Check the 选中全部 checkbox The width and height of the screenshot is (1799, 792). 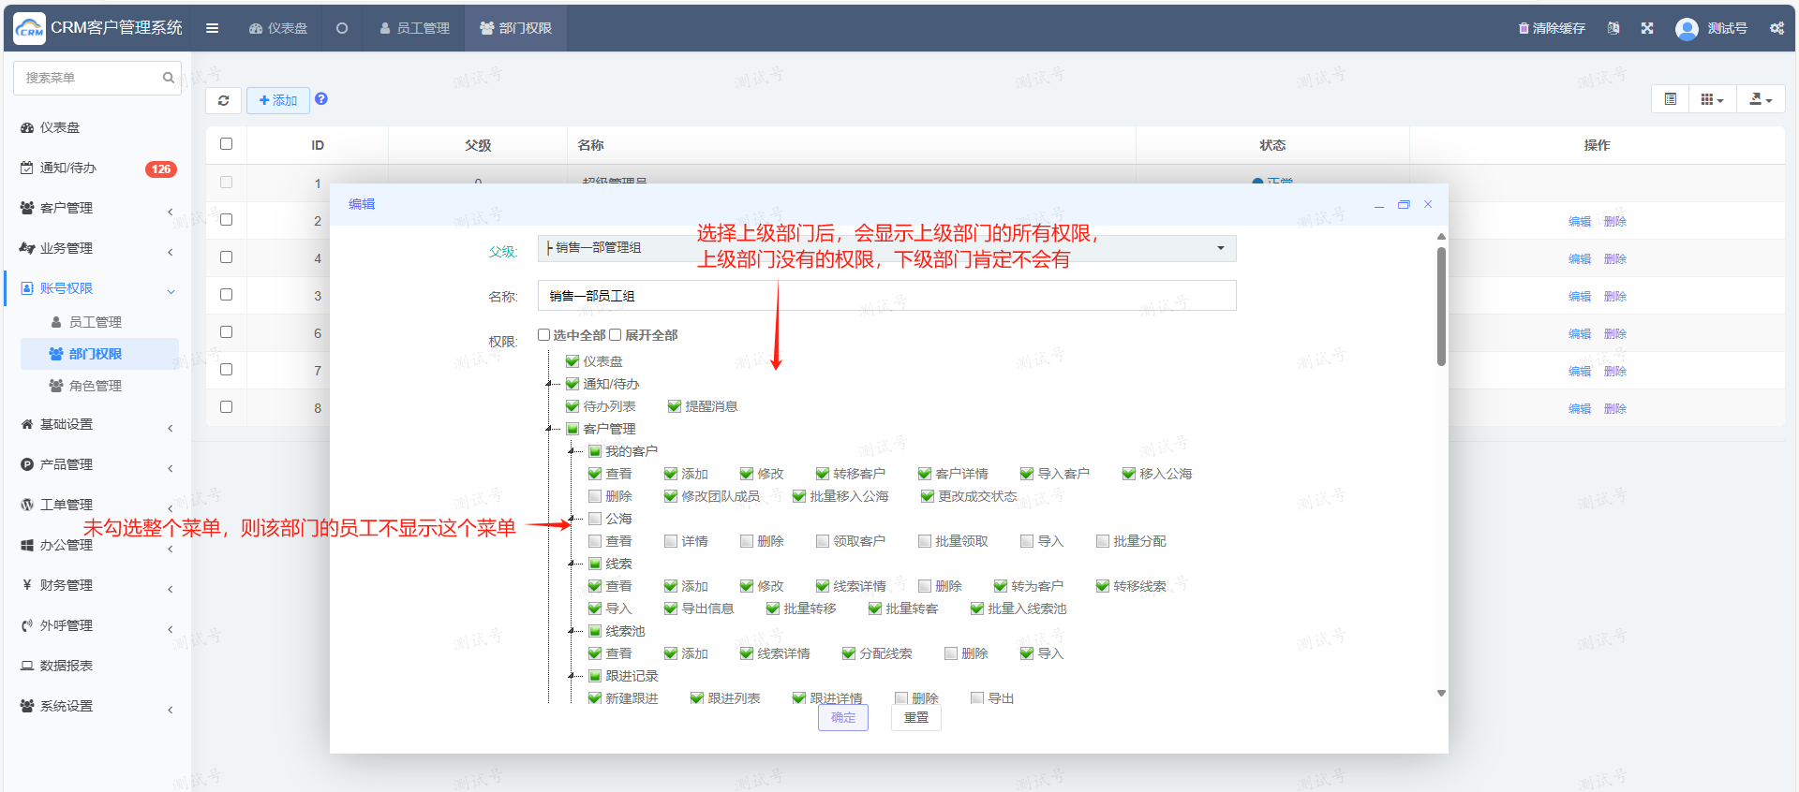pyautogui.click(x=543, y=335)
